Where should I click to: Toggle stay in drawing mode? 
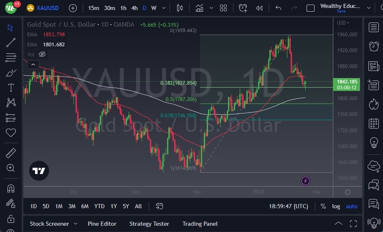click(11, 204)
